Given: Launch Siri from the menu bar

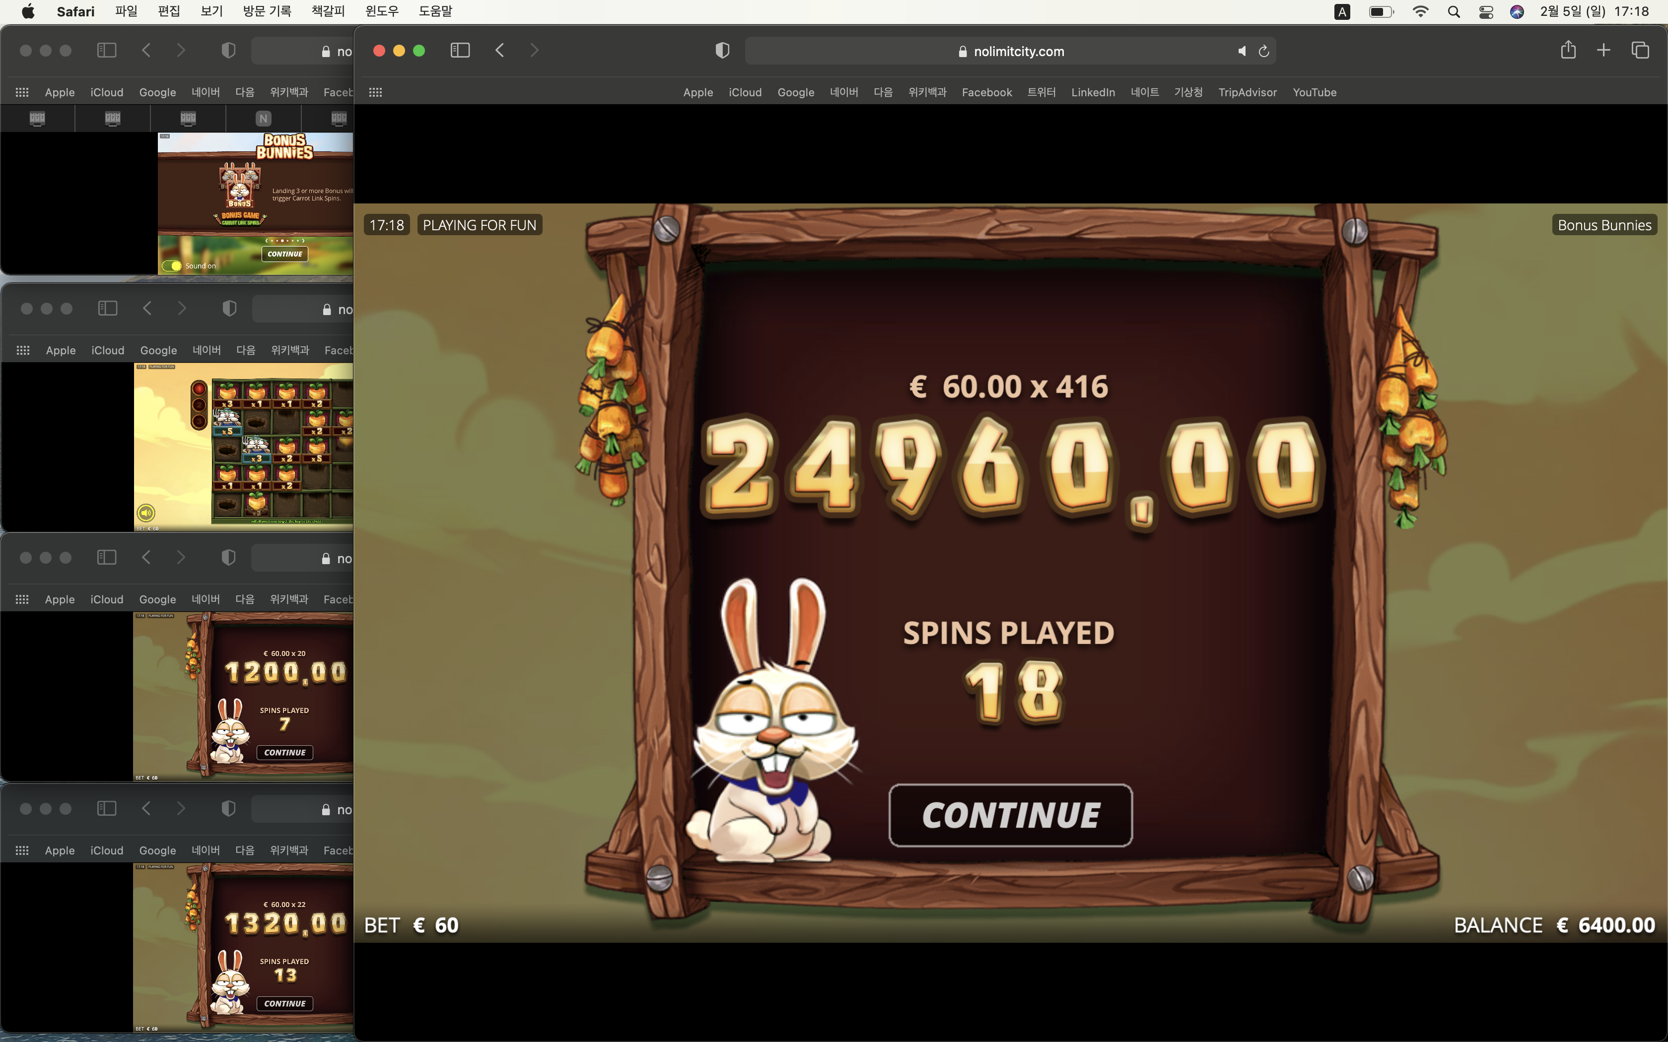Looking at the screenshot, I should (1517, 12).
